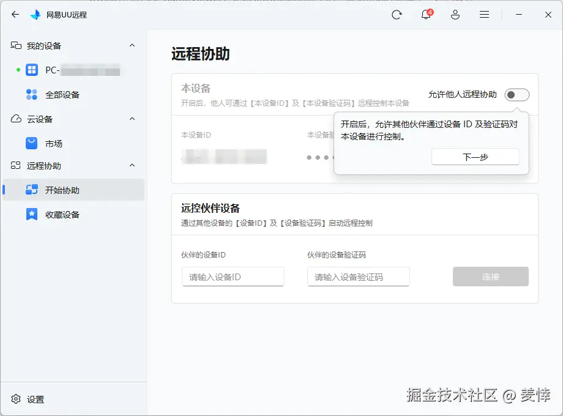Click the 网易UU远程 logo
This screenshot has height=416, width=563.
coord(35,15)
